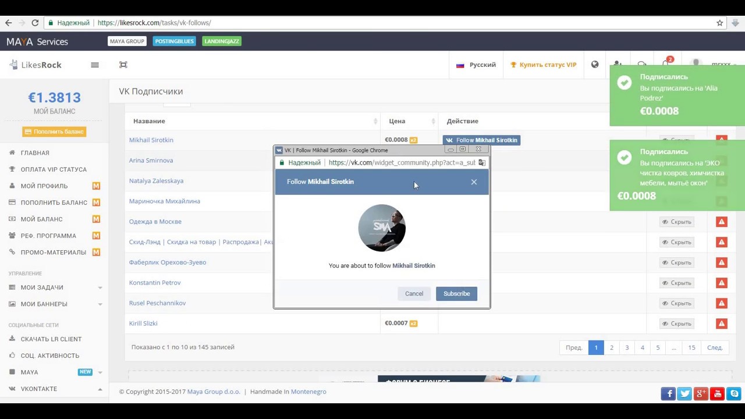Click Mikhail Sirotkin's avatar in the popup
Viewport: 745px width, 419px height.
382,228
